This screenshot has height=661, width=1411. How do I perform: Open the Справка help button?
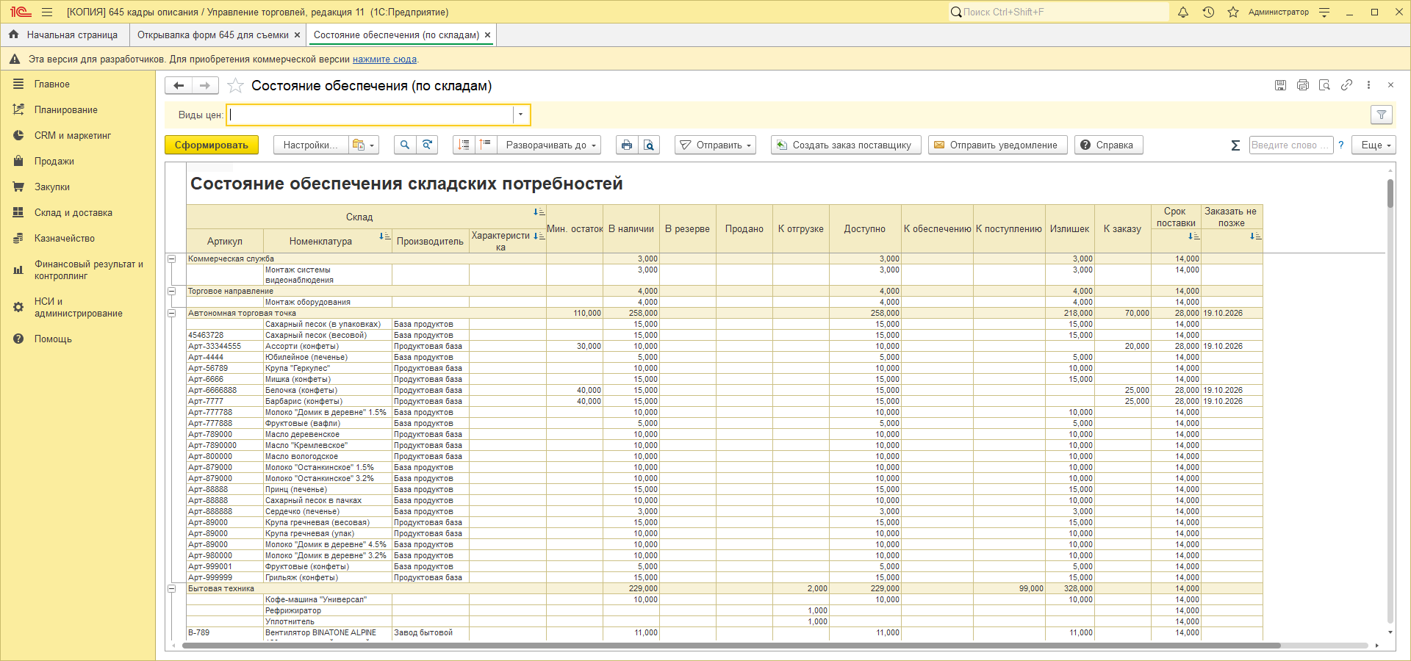(x=1108, y=145)
